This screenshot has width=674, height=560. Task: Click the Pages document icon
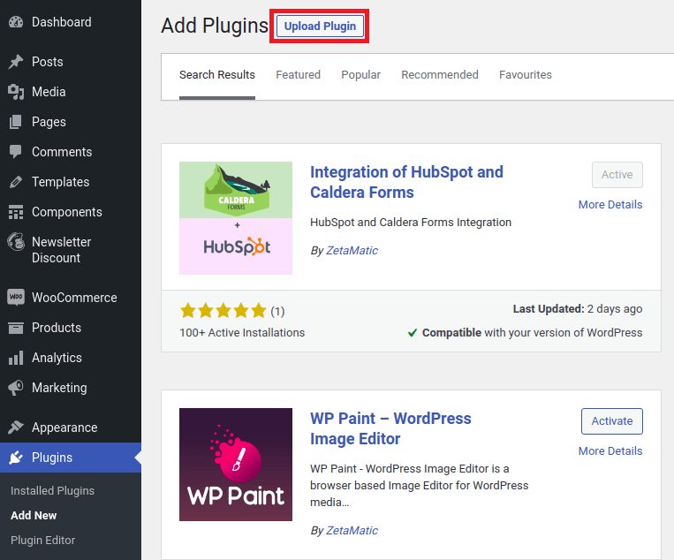point(16,122)
